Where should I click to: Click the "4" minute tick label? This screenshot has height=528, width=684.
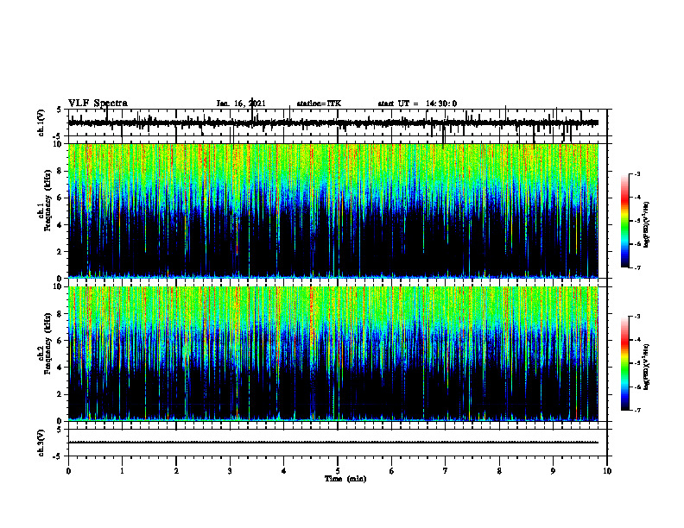coord(284,471)
